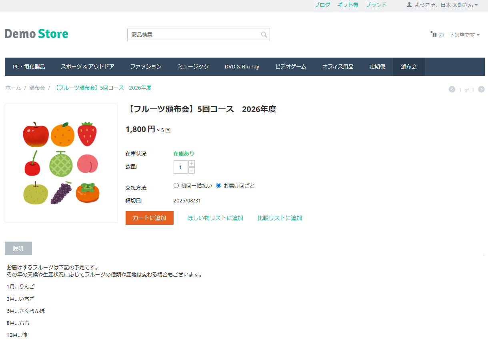This screenshot has height=340, width=488.
Task: Open ミュージック category menu
Action: coord(193,67)
